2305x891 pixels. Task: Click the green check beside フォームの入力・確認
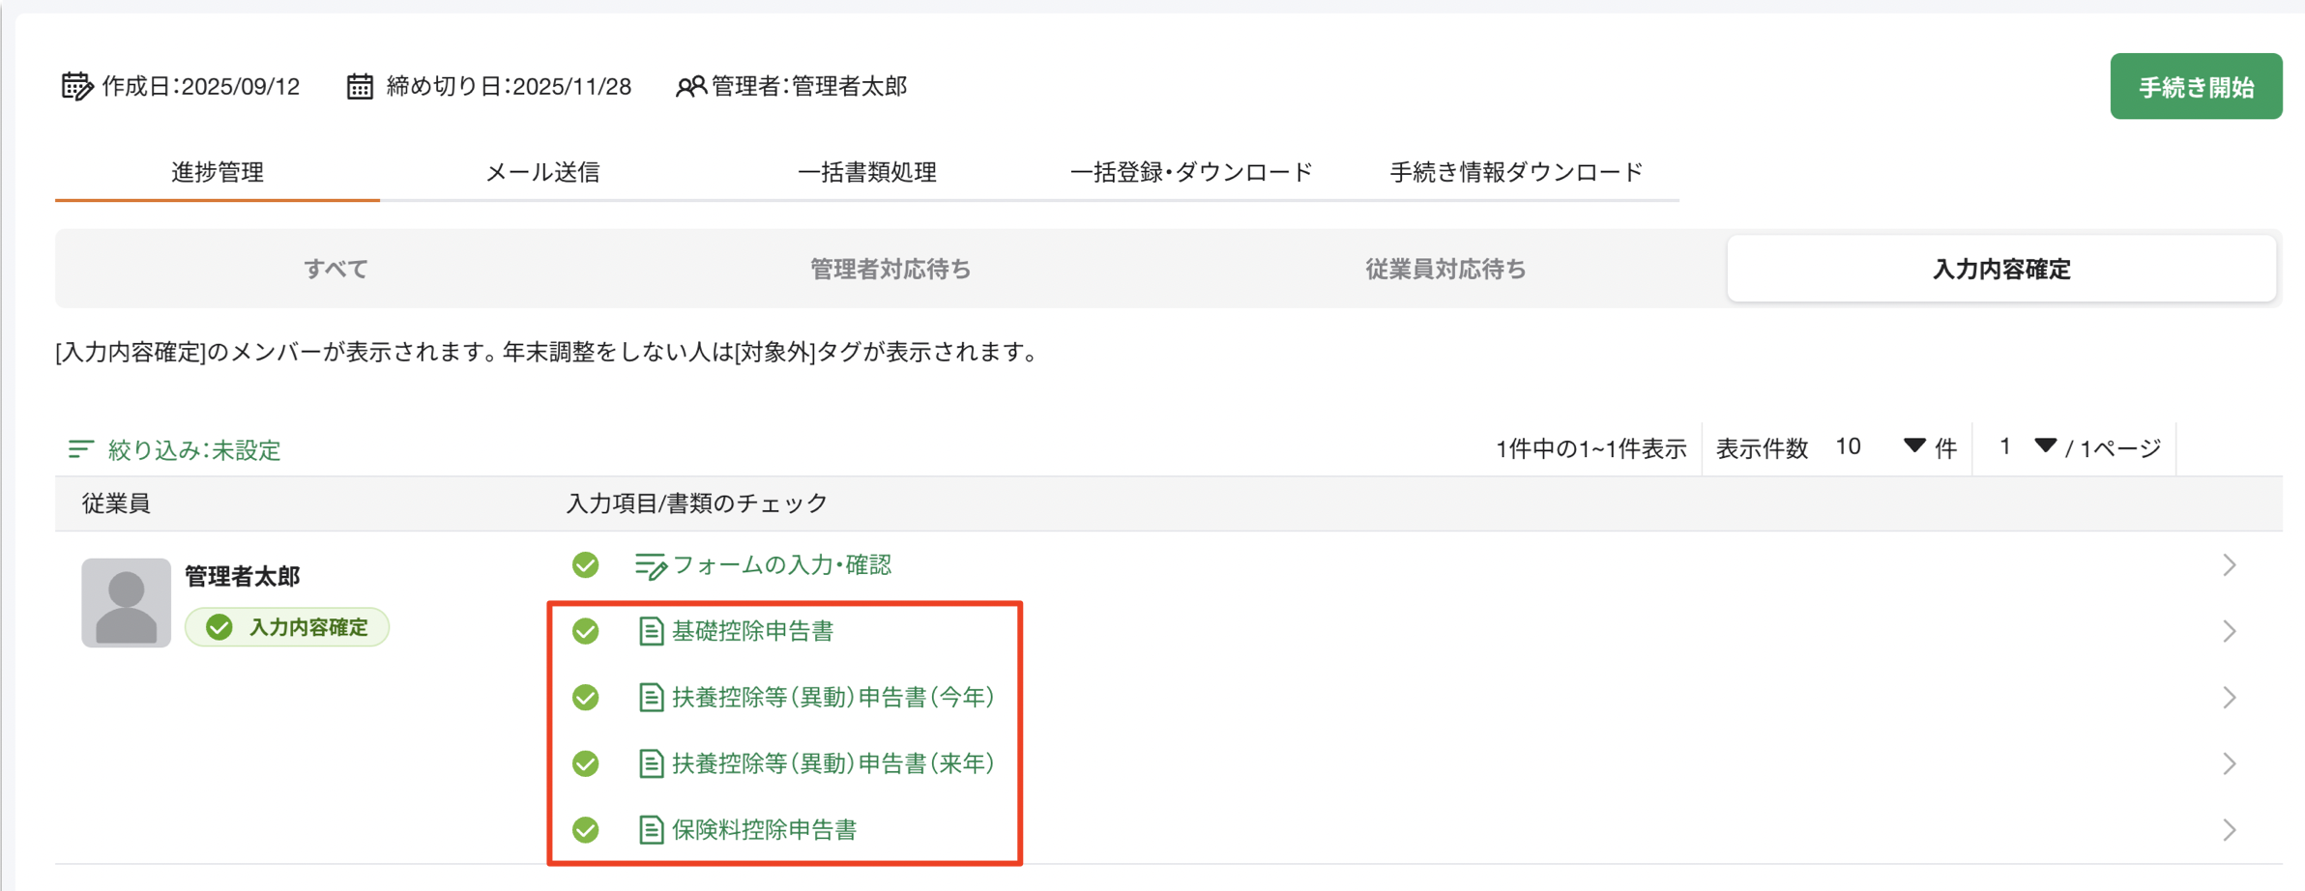[x=585, y=564]
